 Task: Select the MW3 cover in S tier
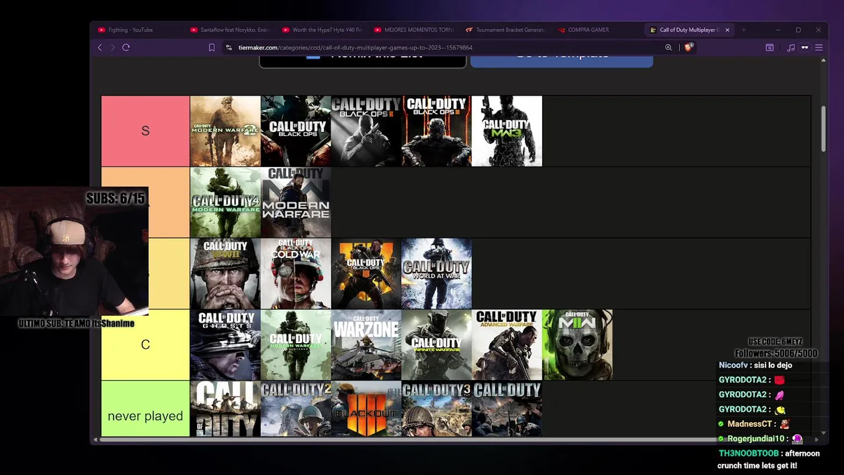[x=507, y=131]
